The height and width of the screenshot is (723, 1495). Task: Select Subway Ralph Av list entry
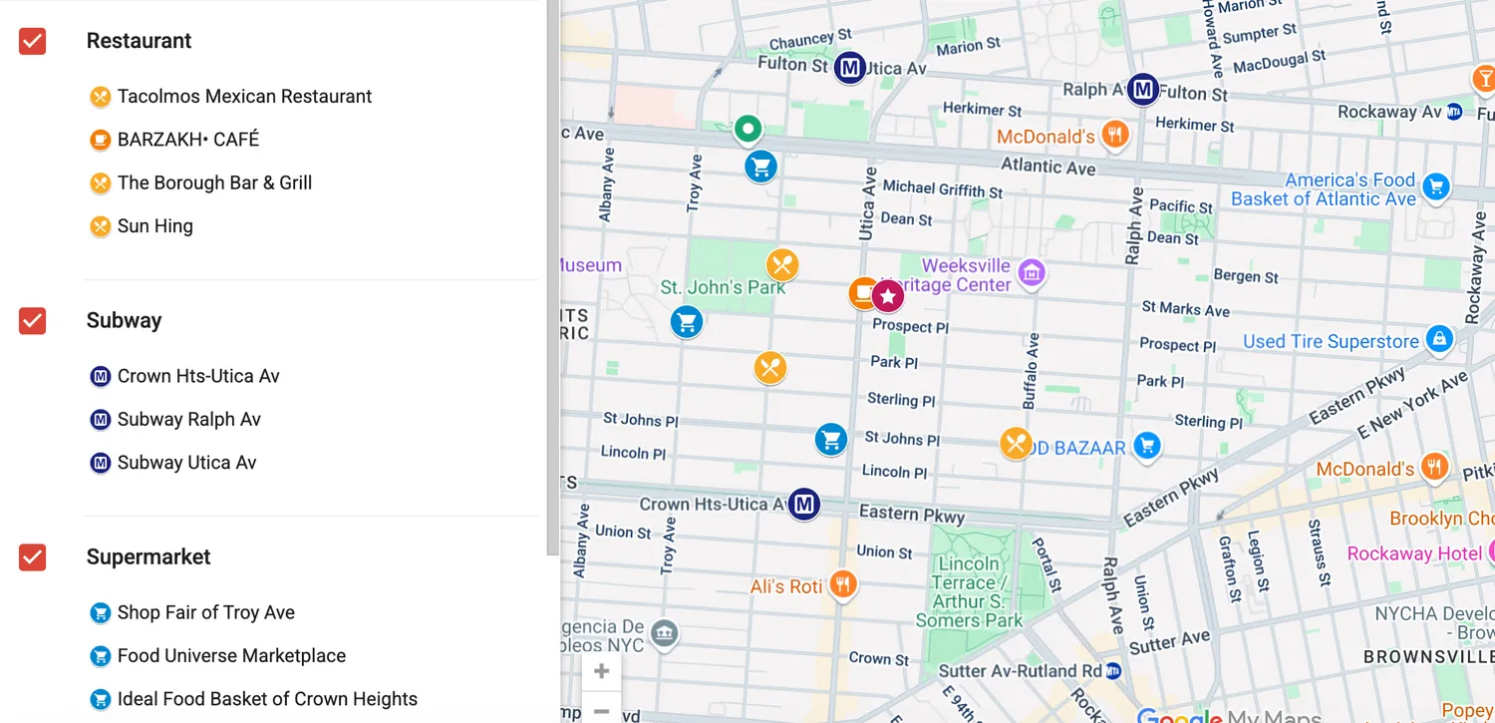click(188, 420)
